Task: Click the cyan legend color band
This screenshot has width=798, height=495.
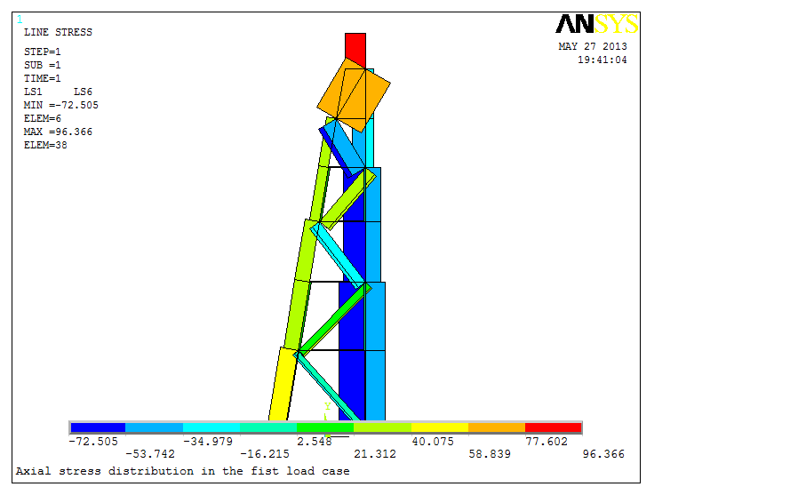Action: [211, 427]
